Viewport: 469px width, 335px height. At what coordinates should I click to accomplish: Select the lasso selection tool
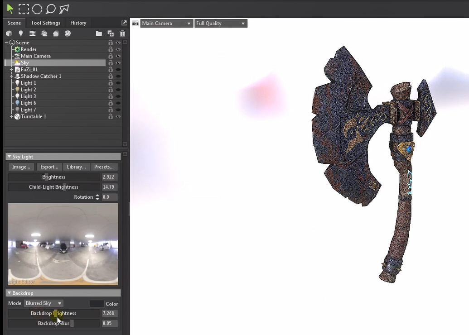pyautogui.click(x=51, y=9)
